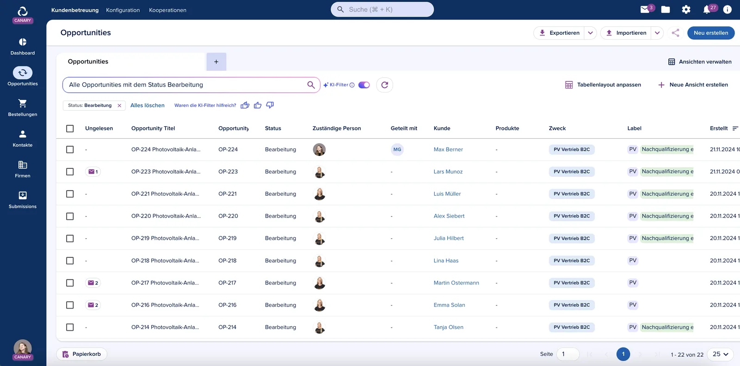This screenshot has height=366, width=740.
Task: Remove the Status: Bearbeitung filter chip
Action: [119, 105]
